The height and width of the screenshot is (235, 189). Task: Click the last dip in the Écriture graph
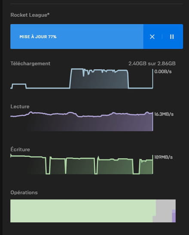(136, 167)
